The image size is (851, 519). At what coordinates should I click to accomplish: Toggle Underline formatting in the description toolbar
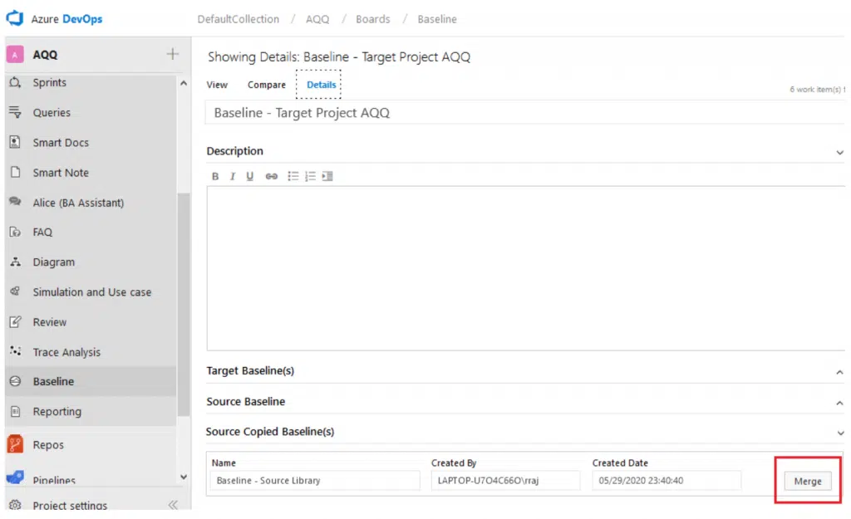coord(250,176)
